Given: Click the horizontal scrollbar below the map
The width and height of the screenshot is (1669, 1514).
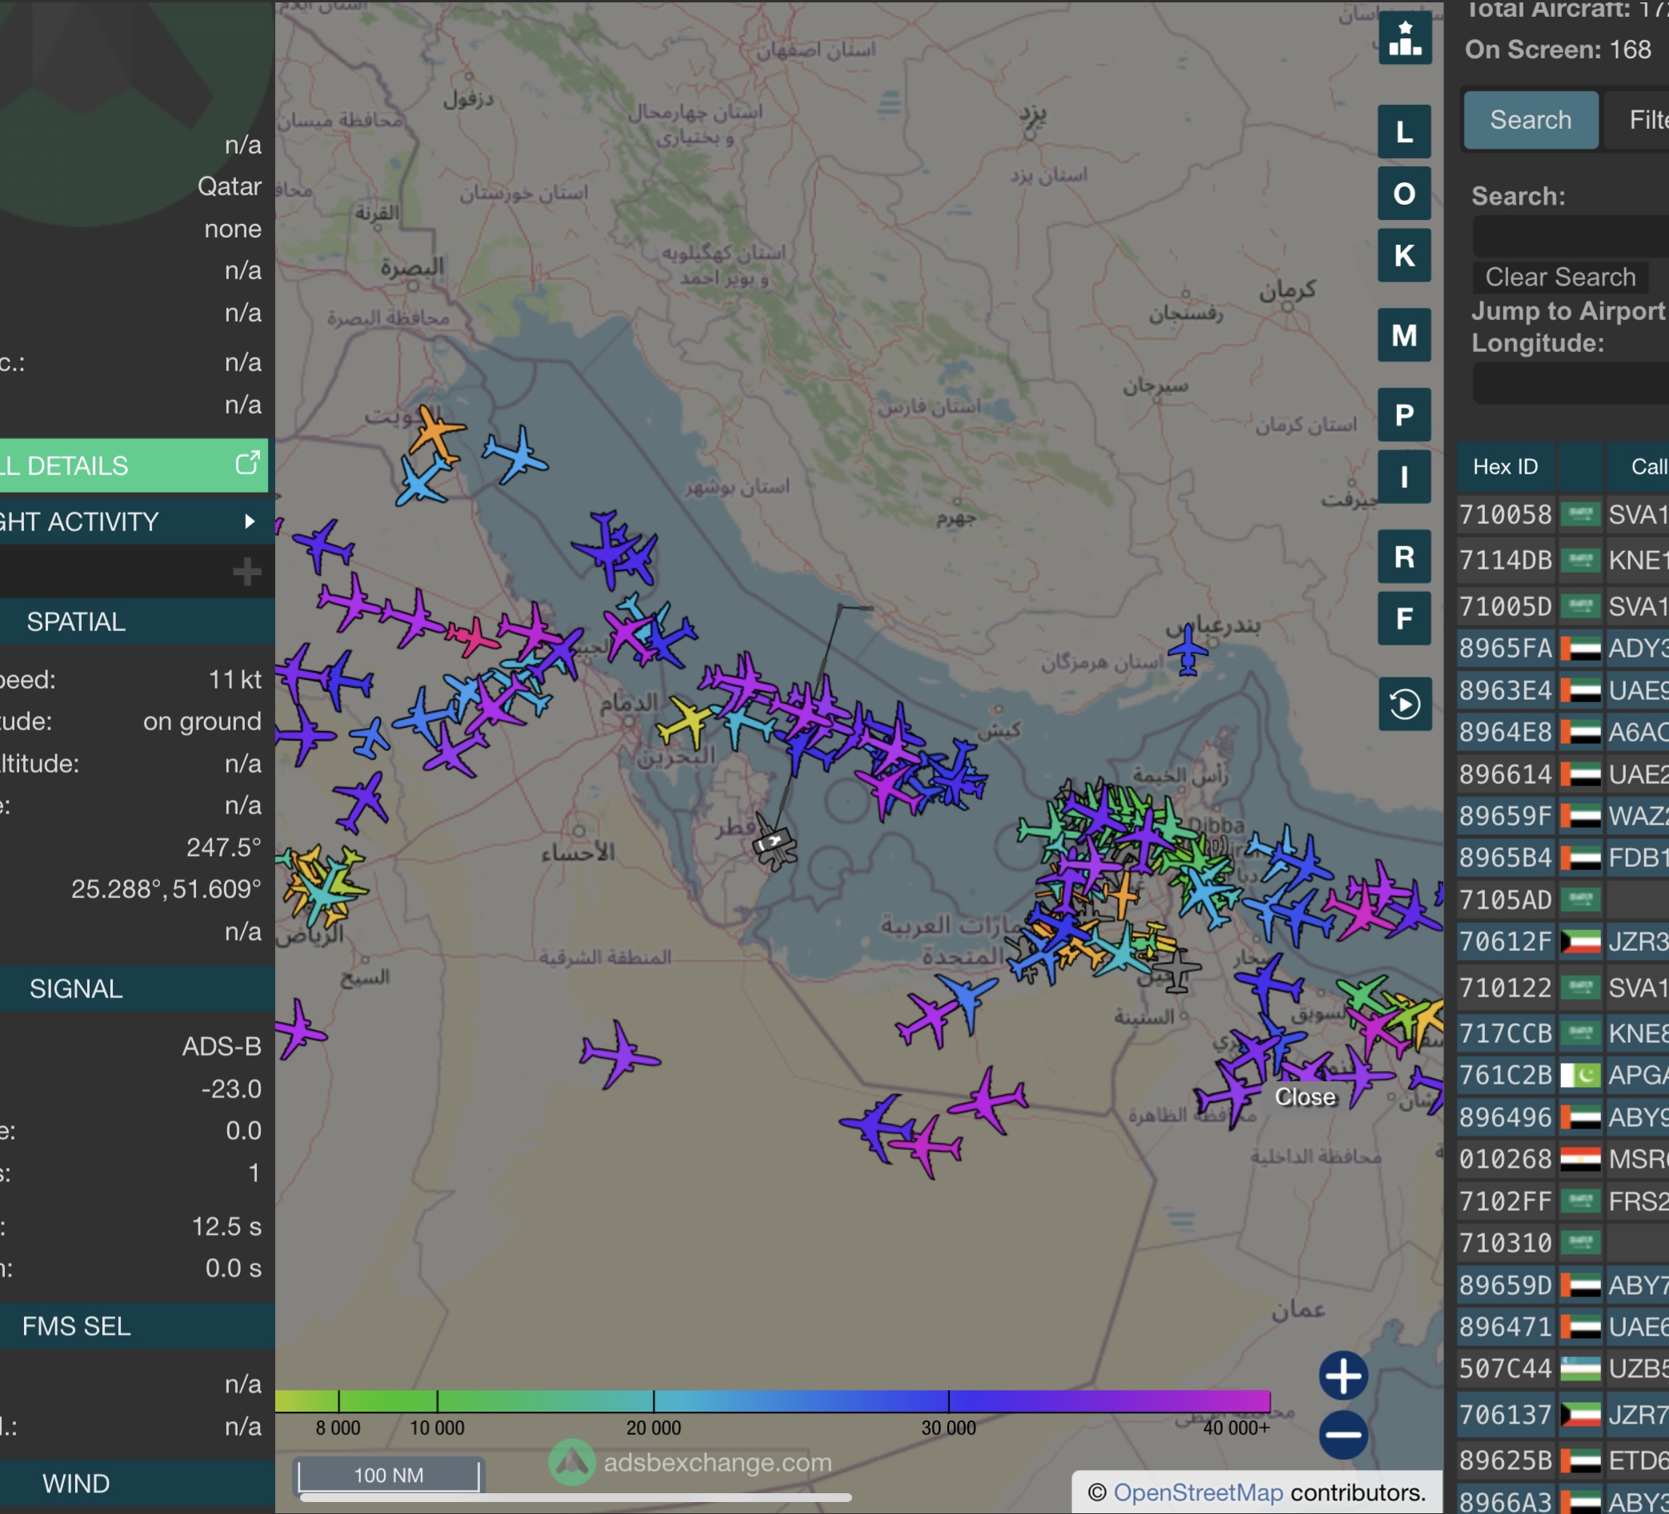Looking at the screenshot, I should click(575, 1497).
